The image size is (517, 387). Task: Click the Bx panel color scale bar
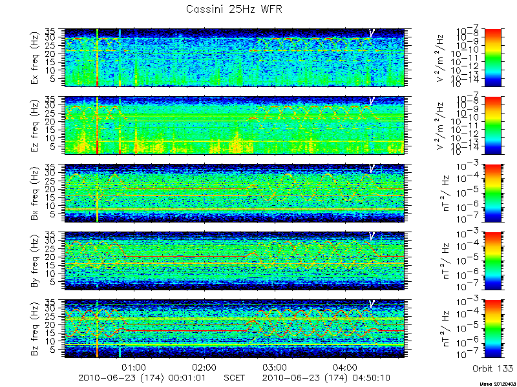pos(492,193)
